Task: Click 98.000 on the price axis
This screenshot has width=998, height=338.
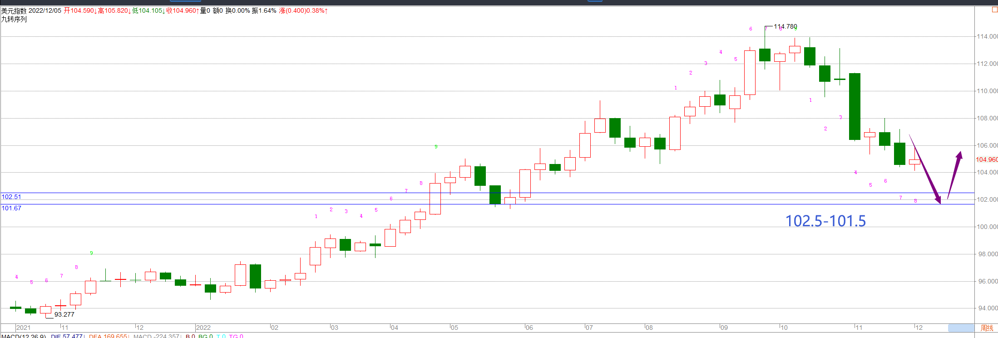Action: tap(987, 254)
